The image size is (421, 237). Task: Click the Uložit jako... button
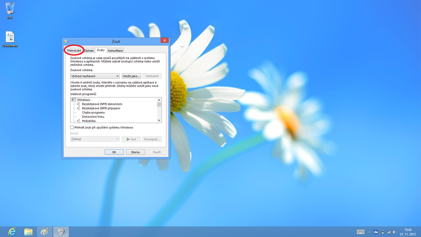[132, 76]
